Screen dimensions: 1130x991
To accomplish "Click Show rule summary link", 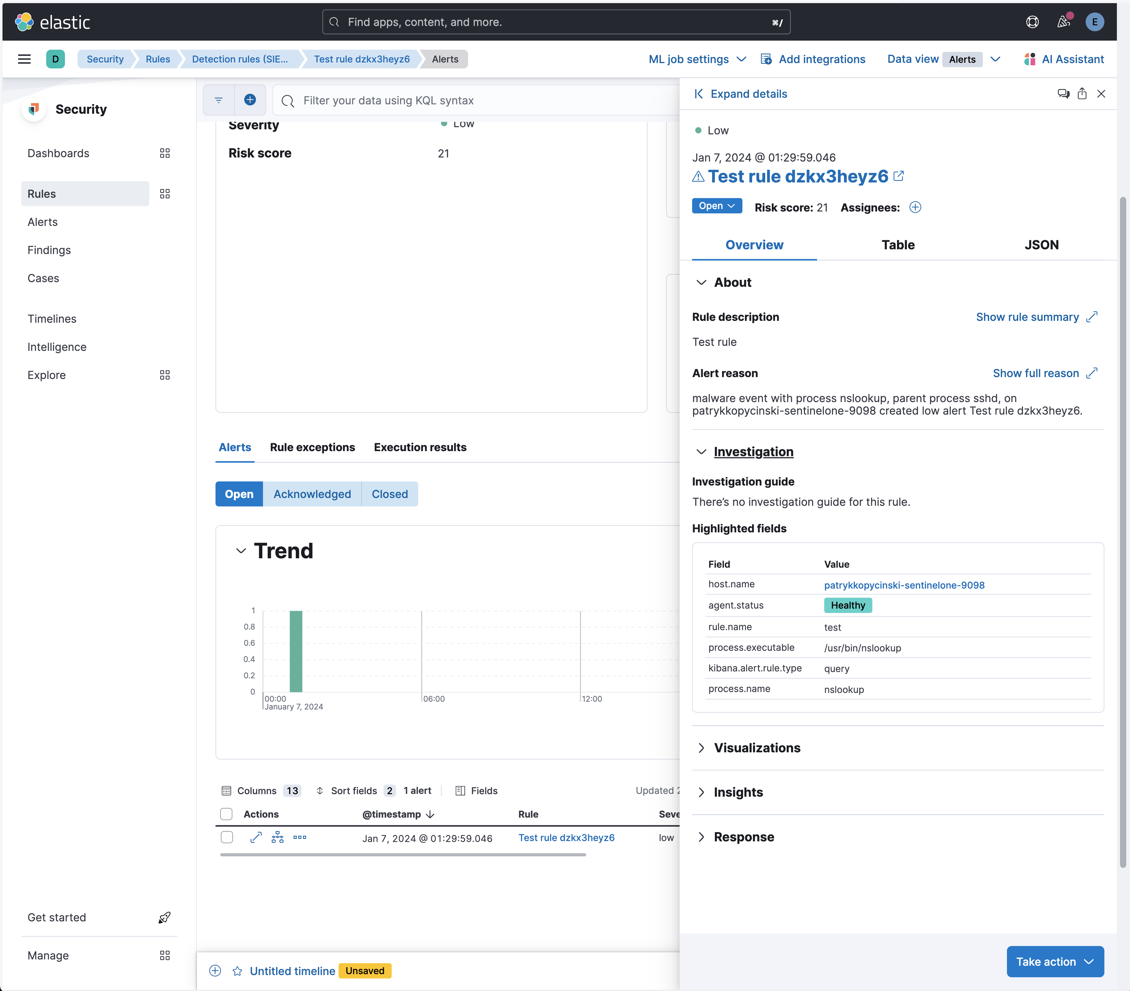I will tap(1037, 317).
